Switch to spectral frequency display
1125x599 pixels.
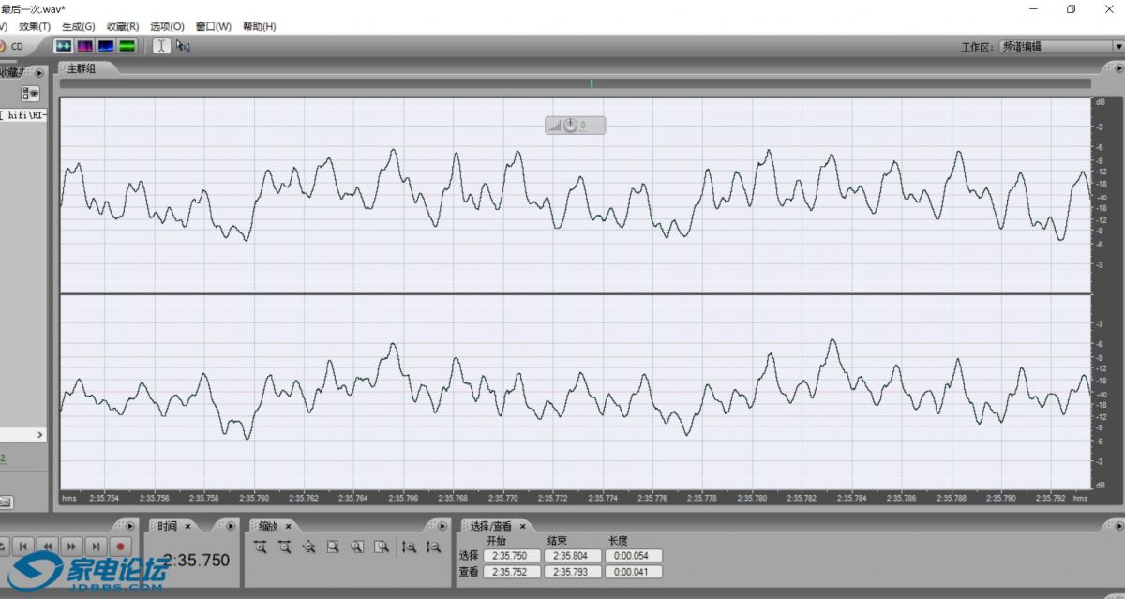point(85,45)
